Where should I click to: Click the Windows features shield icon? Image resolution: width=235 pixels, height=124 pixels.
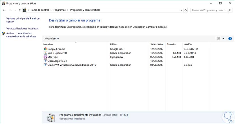pyautogui.click(x=3, y=33)
